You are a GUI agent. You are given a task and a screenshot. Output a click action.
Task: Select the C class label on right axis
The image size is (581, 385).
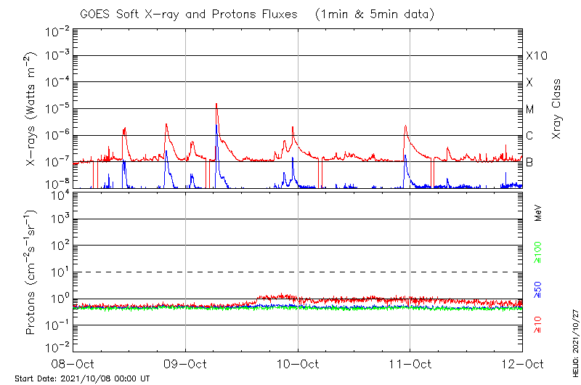click(x=529, y=136)
